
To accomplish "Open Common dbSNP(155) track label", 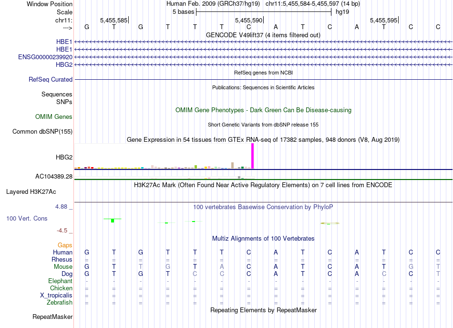I will click(42, 132).
